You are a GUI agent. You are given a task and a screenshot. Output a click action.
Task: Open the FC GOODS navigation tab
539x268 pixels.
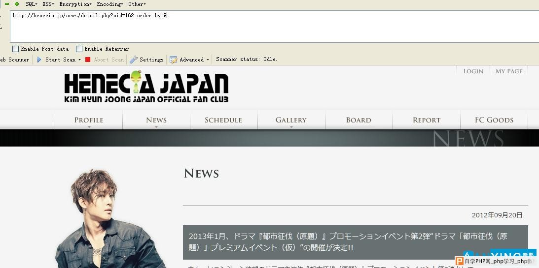pyautogui.click(x=494, y=120)
